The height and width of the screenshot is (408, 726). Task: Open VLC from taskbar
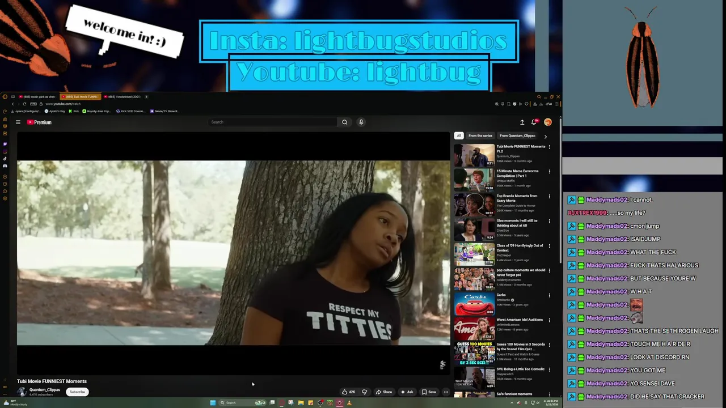point(349,403)
